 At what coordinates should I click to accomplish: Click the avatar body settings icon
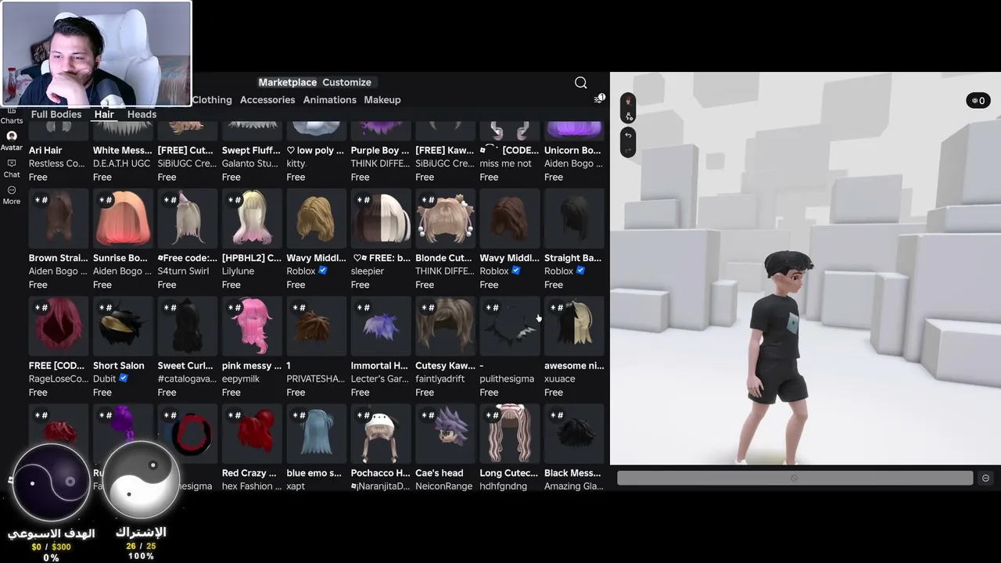click(628, 117)
